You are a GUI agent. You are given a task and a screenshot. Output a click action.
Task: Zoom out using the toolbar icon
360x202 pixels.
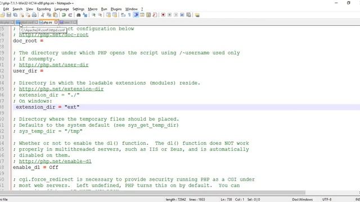100,15
